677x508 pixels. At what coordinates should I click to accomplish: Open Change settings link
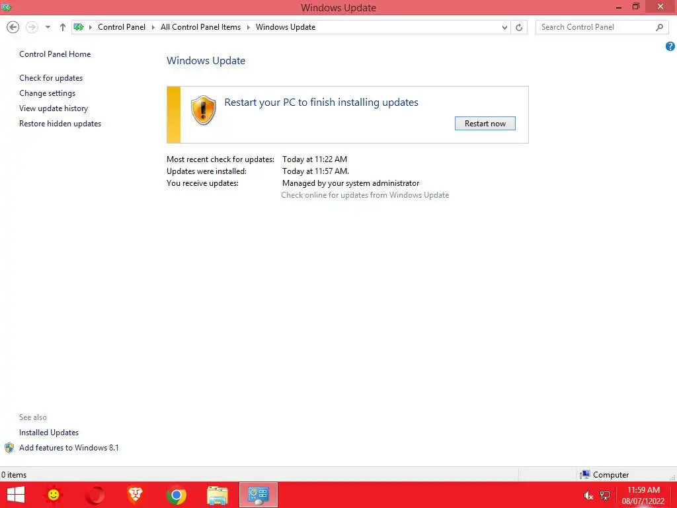47,93
